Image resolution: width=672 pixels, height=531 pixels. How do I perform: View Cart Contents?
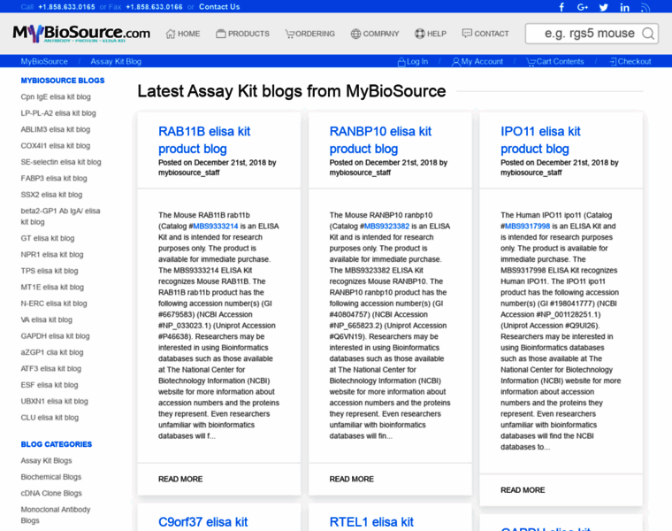[560, 61]
